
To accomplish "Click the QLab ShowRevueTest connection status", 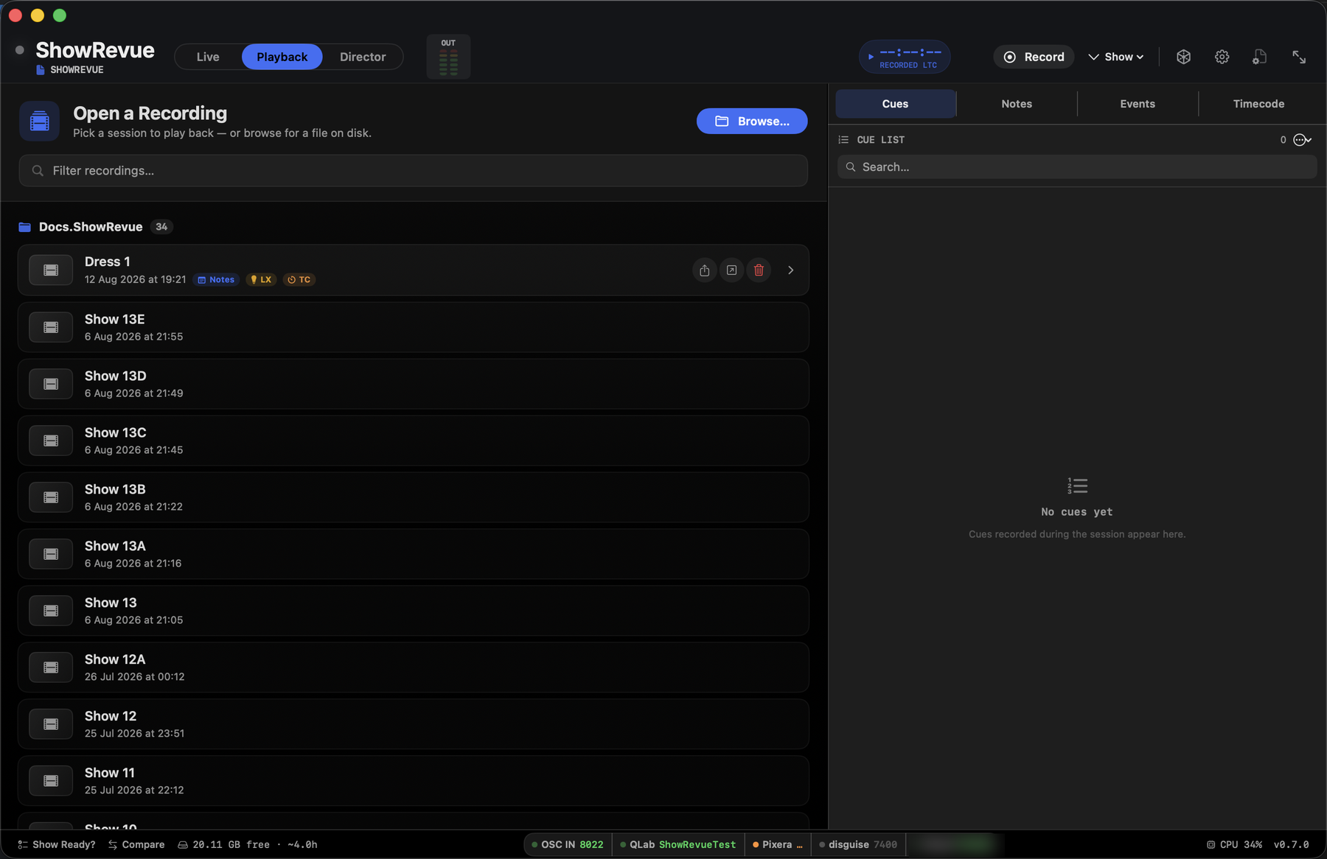I will point(678,844).
